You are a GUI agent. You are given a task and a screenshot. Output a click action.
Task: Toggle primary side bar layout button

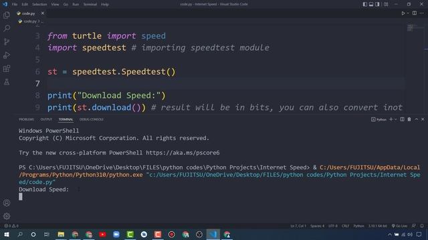365,4
